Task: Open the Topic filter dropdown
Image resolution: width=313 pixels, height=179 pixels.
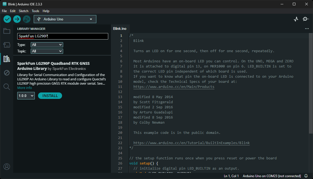Action: click(47, 51)
